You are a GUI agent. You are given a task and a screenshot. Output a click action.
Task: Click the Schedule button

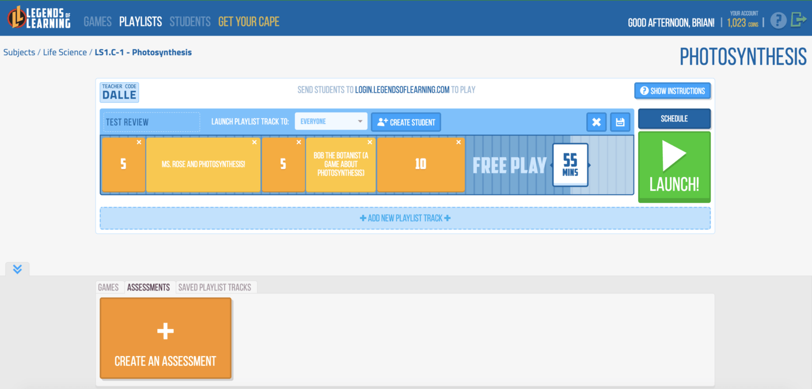(674, 119)
